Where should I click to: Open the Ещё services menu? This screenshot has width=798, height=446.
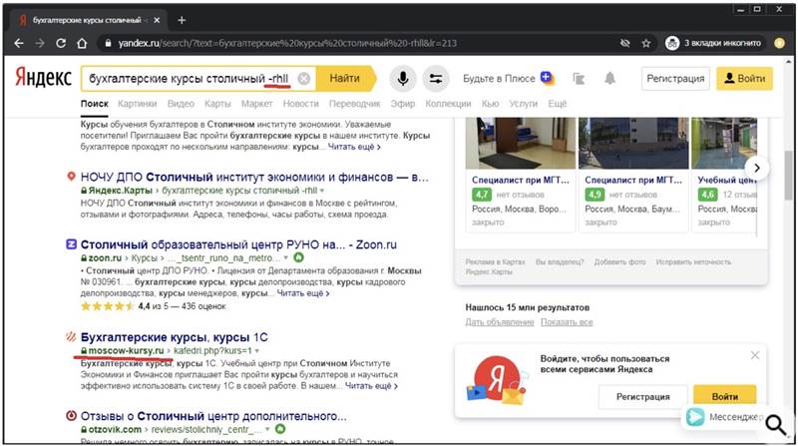pos(558,104)
